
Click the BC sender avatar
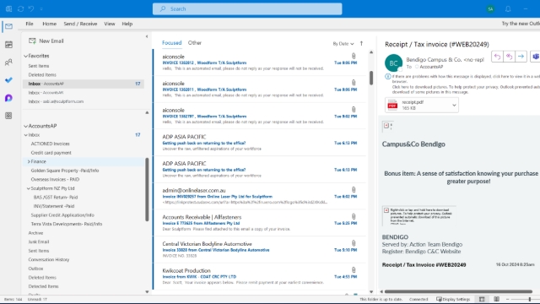tap(393, 63)
